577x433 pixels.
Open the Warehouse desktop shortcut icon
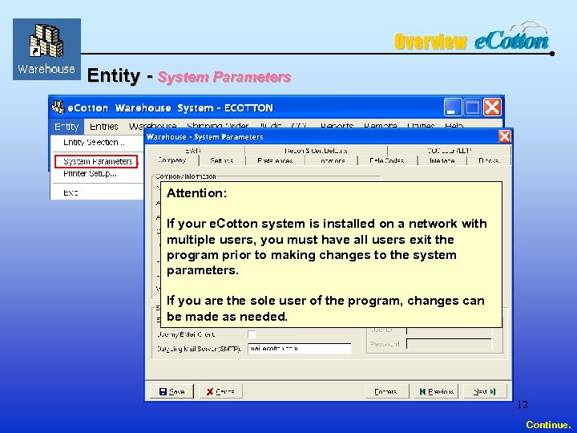tap(46, 49)
